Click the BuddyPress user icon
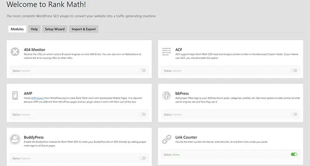The image size is (310, 166). tap(15, 139)
